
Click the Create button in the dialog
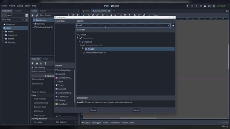tap(93, 110)
